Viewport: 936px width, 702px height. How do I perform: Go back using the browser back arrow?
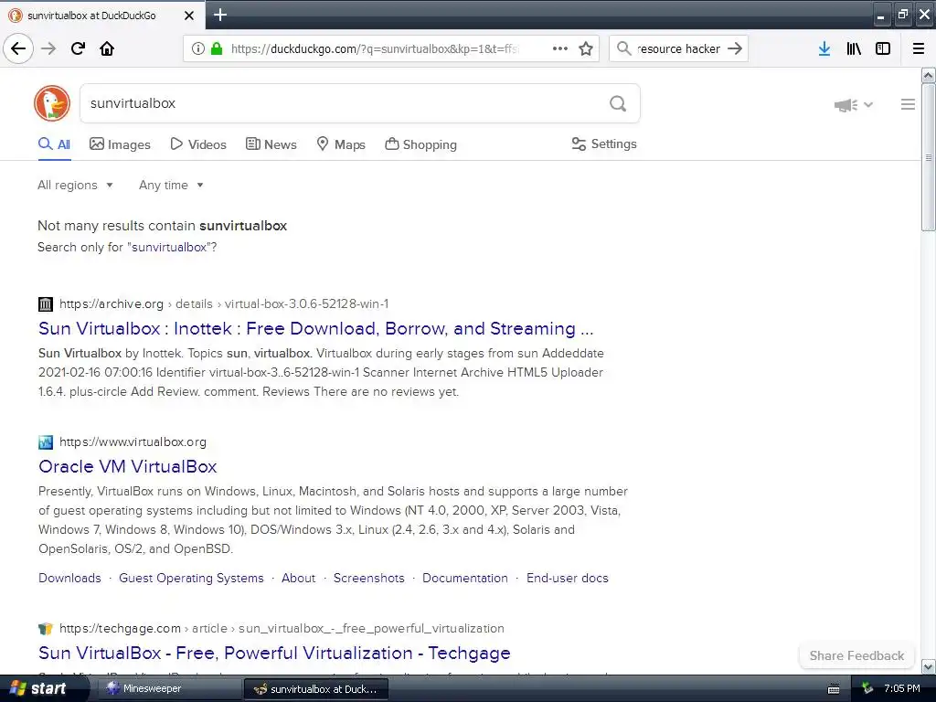(x=18, y=48)
